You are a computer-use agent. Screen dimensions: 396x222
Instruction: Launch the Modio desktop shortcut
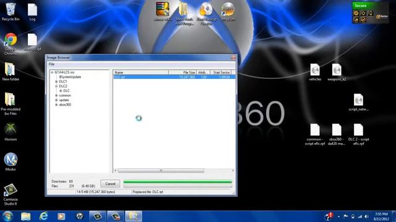[x=11, y=162]
